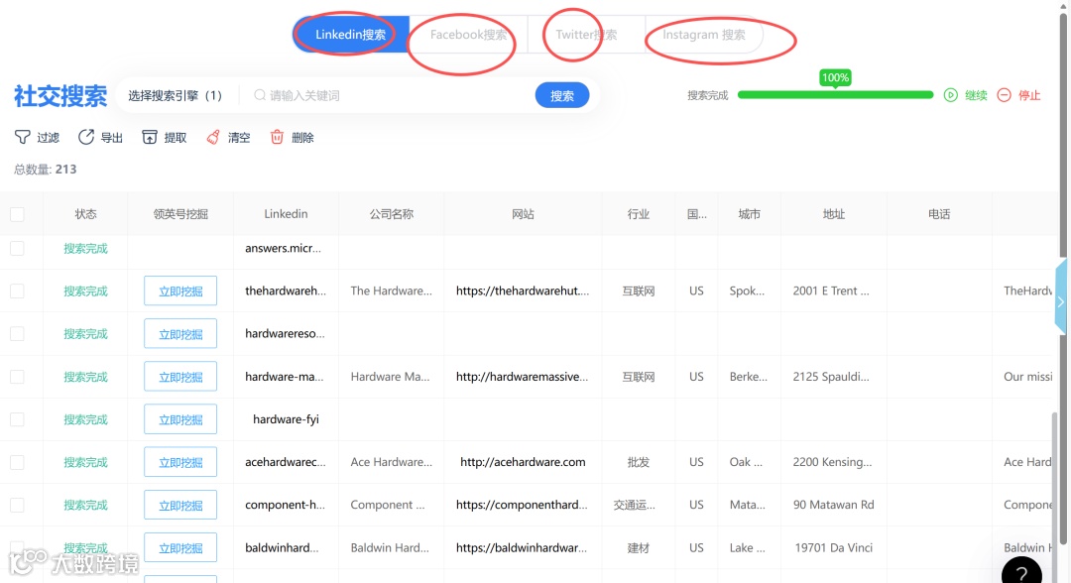Click the 清空 broom icon
The width and height of the screenshot is (1071, 583).
213,137
